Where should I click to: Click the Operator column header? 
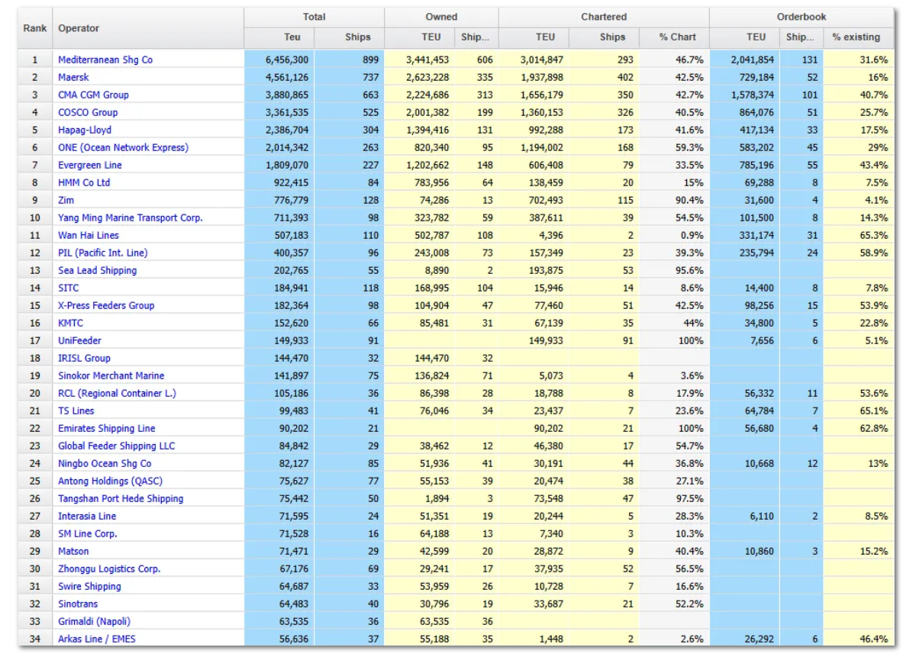(x=79, y=28)
